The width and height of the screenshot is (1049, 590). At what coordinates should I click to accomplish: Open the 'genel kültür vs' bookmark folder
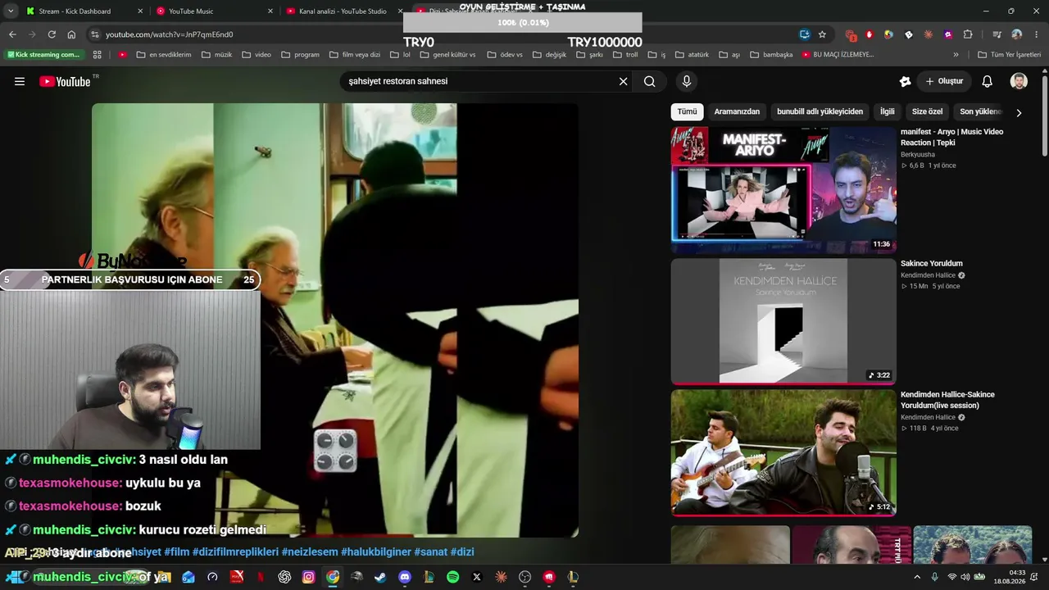coord(447,55)
